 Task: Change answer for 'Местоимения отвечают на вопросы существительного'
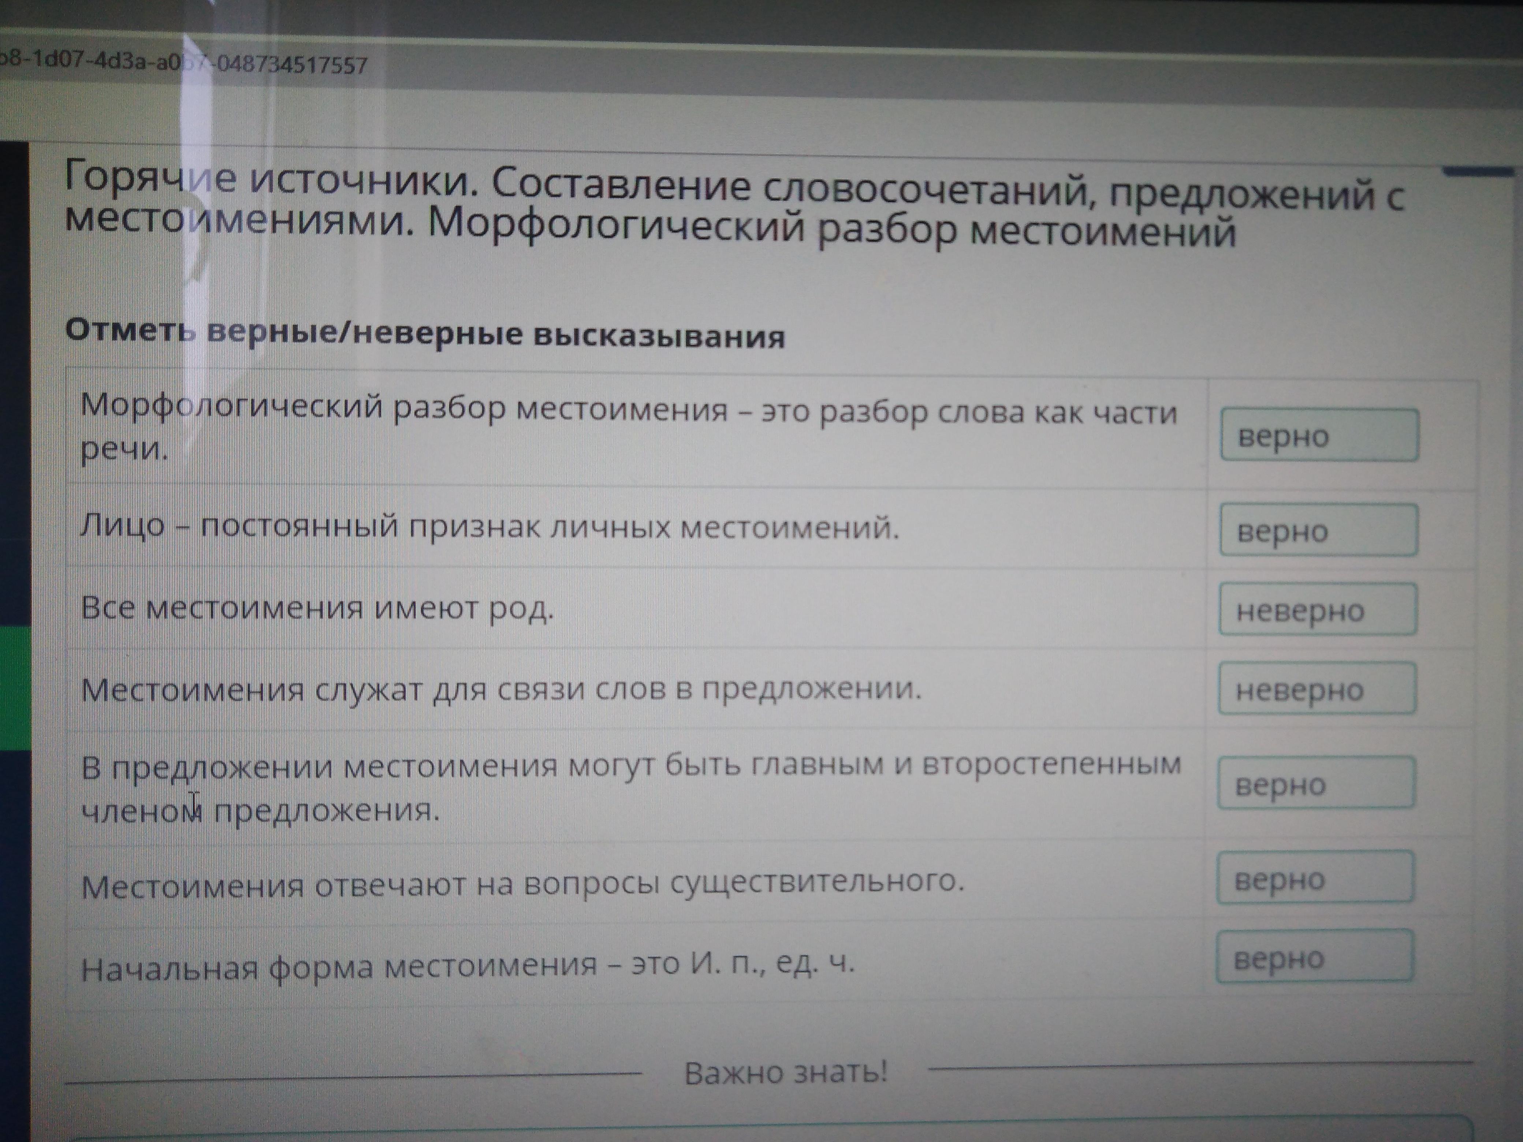tap(1314, 878)
